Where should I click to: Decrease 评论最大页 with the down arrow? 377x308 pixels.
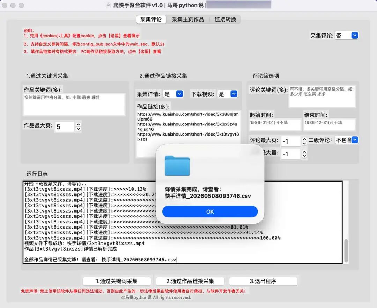(304, 143)
